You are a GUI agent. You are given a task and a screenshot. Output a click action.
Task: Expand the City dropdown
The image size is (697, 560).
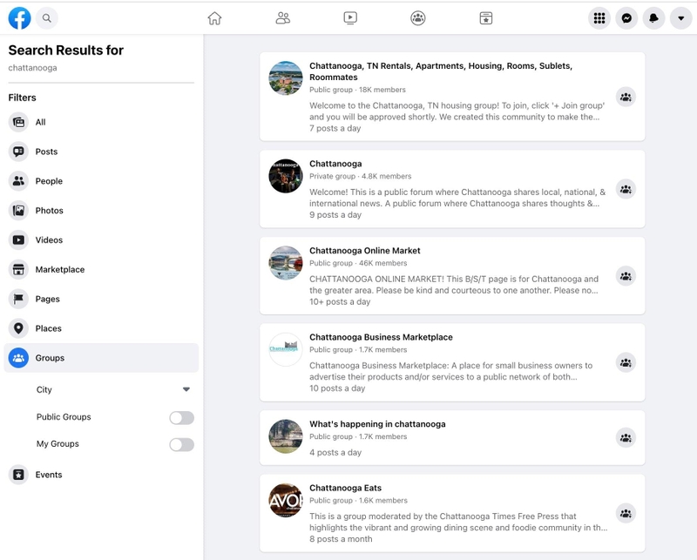tap(113, 389)
